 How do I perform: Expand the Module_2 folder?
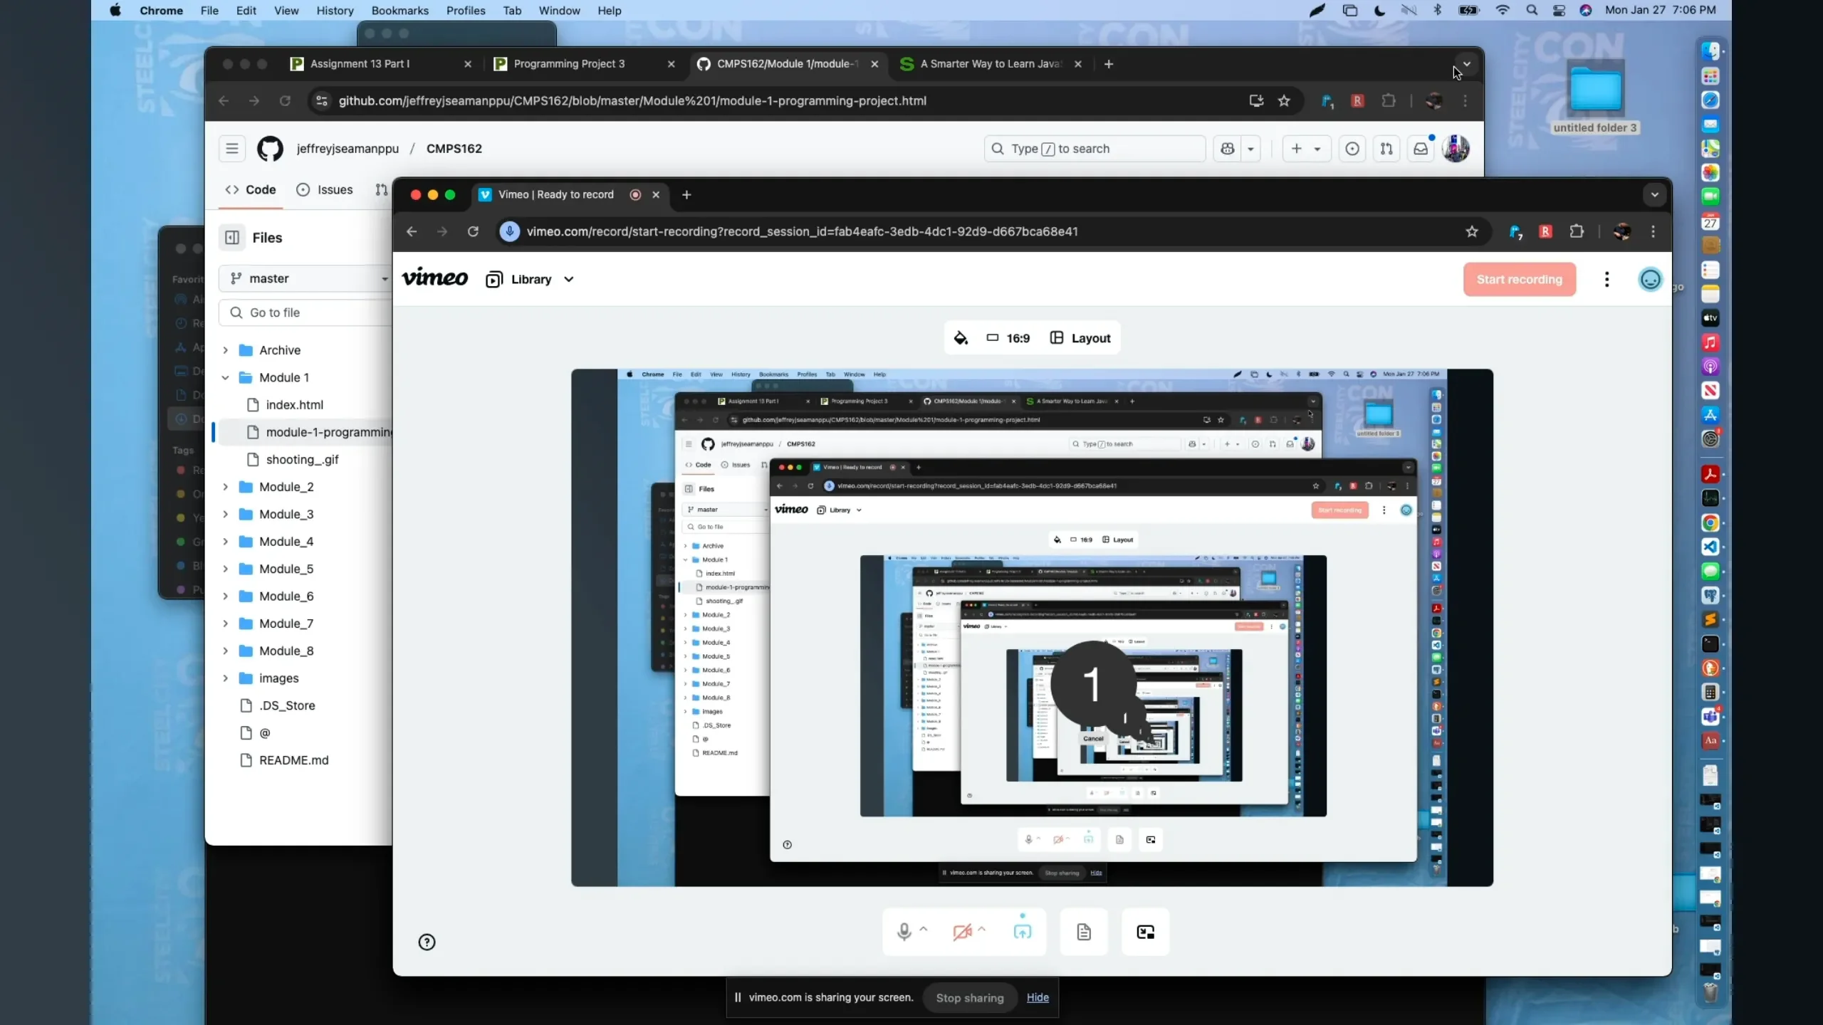click(226, 487)
